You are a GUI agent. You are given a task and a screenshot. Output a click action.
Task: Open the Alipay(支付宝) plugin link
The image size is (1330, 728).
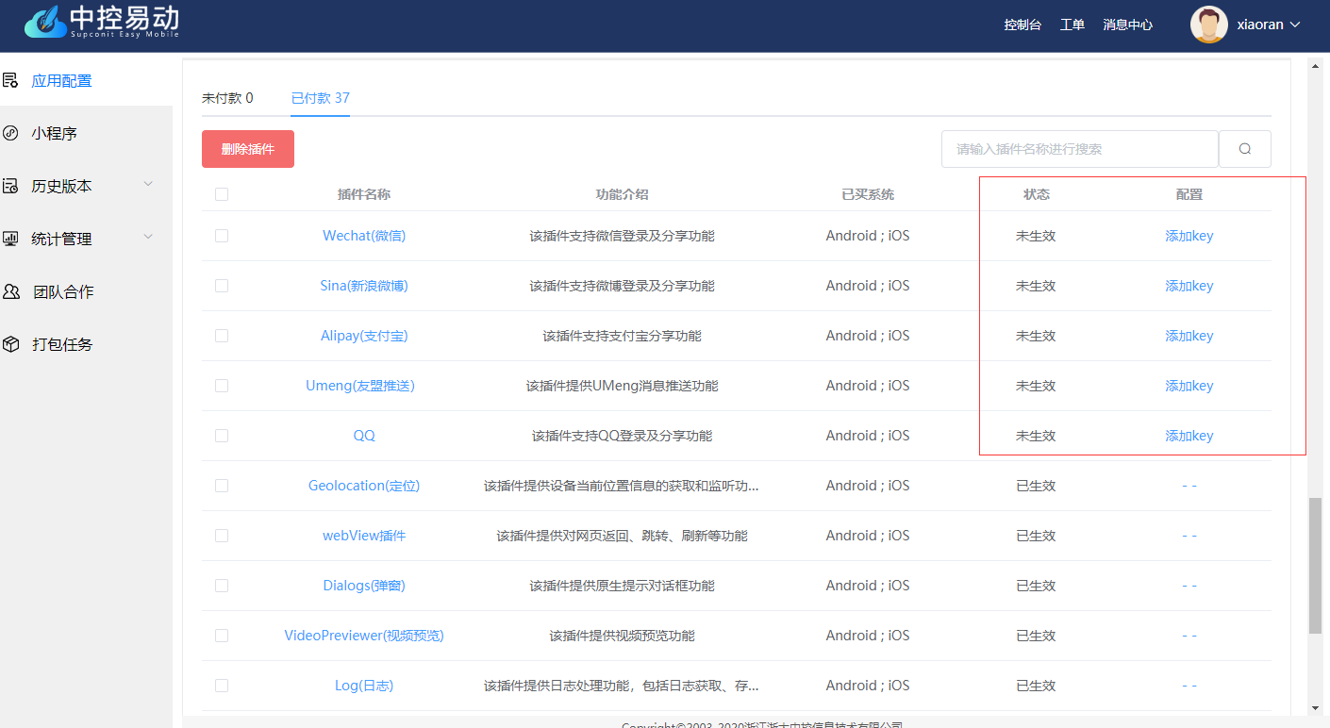point(364,336)
